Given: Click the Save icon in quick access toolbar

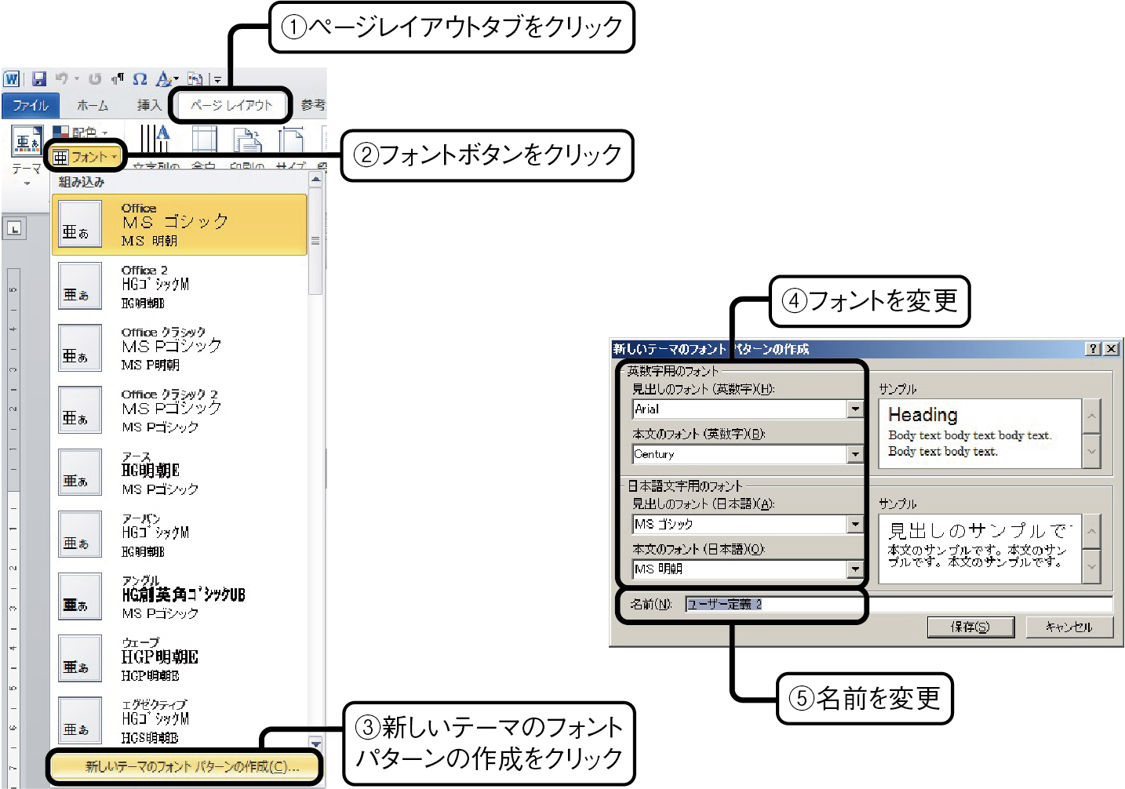Looking at the screenshot, I should [39, 79].
